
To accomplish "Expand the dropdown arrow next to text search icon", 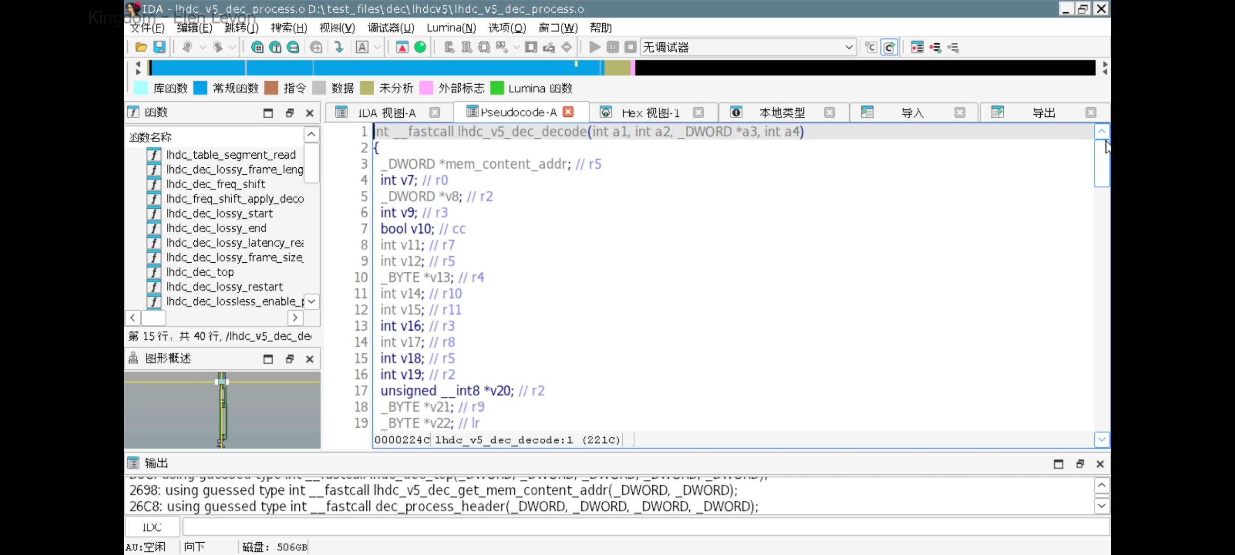I will click(x=377, y=47).
